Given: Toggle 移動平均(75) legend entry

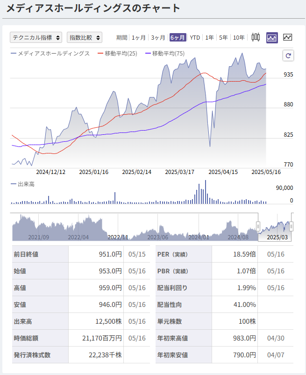Looking at the screenshot, I should (x=165, y=53).
